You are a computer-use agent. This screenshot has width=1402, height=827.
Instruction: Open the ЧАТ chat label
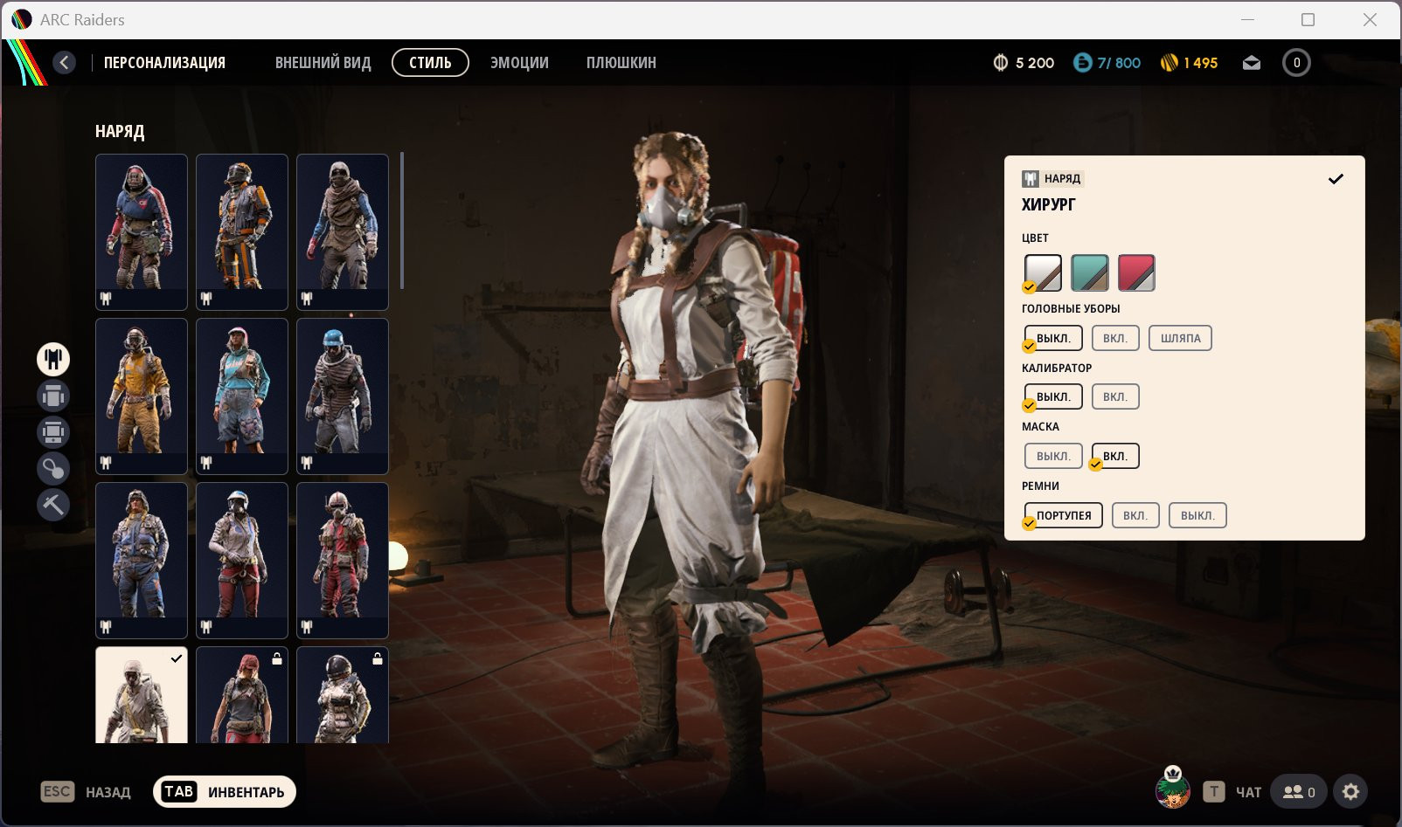point(1248,792)
